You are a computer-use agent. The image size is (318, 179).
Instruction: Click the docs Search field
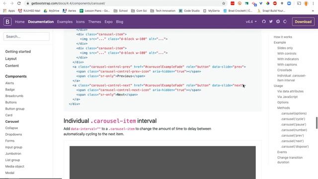(26, 36)
